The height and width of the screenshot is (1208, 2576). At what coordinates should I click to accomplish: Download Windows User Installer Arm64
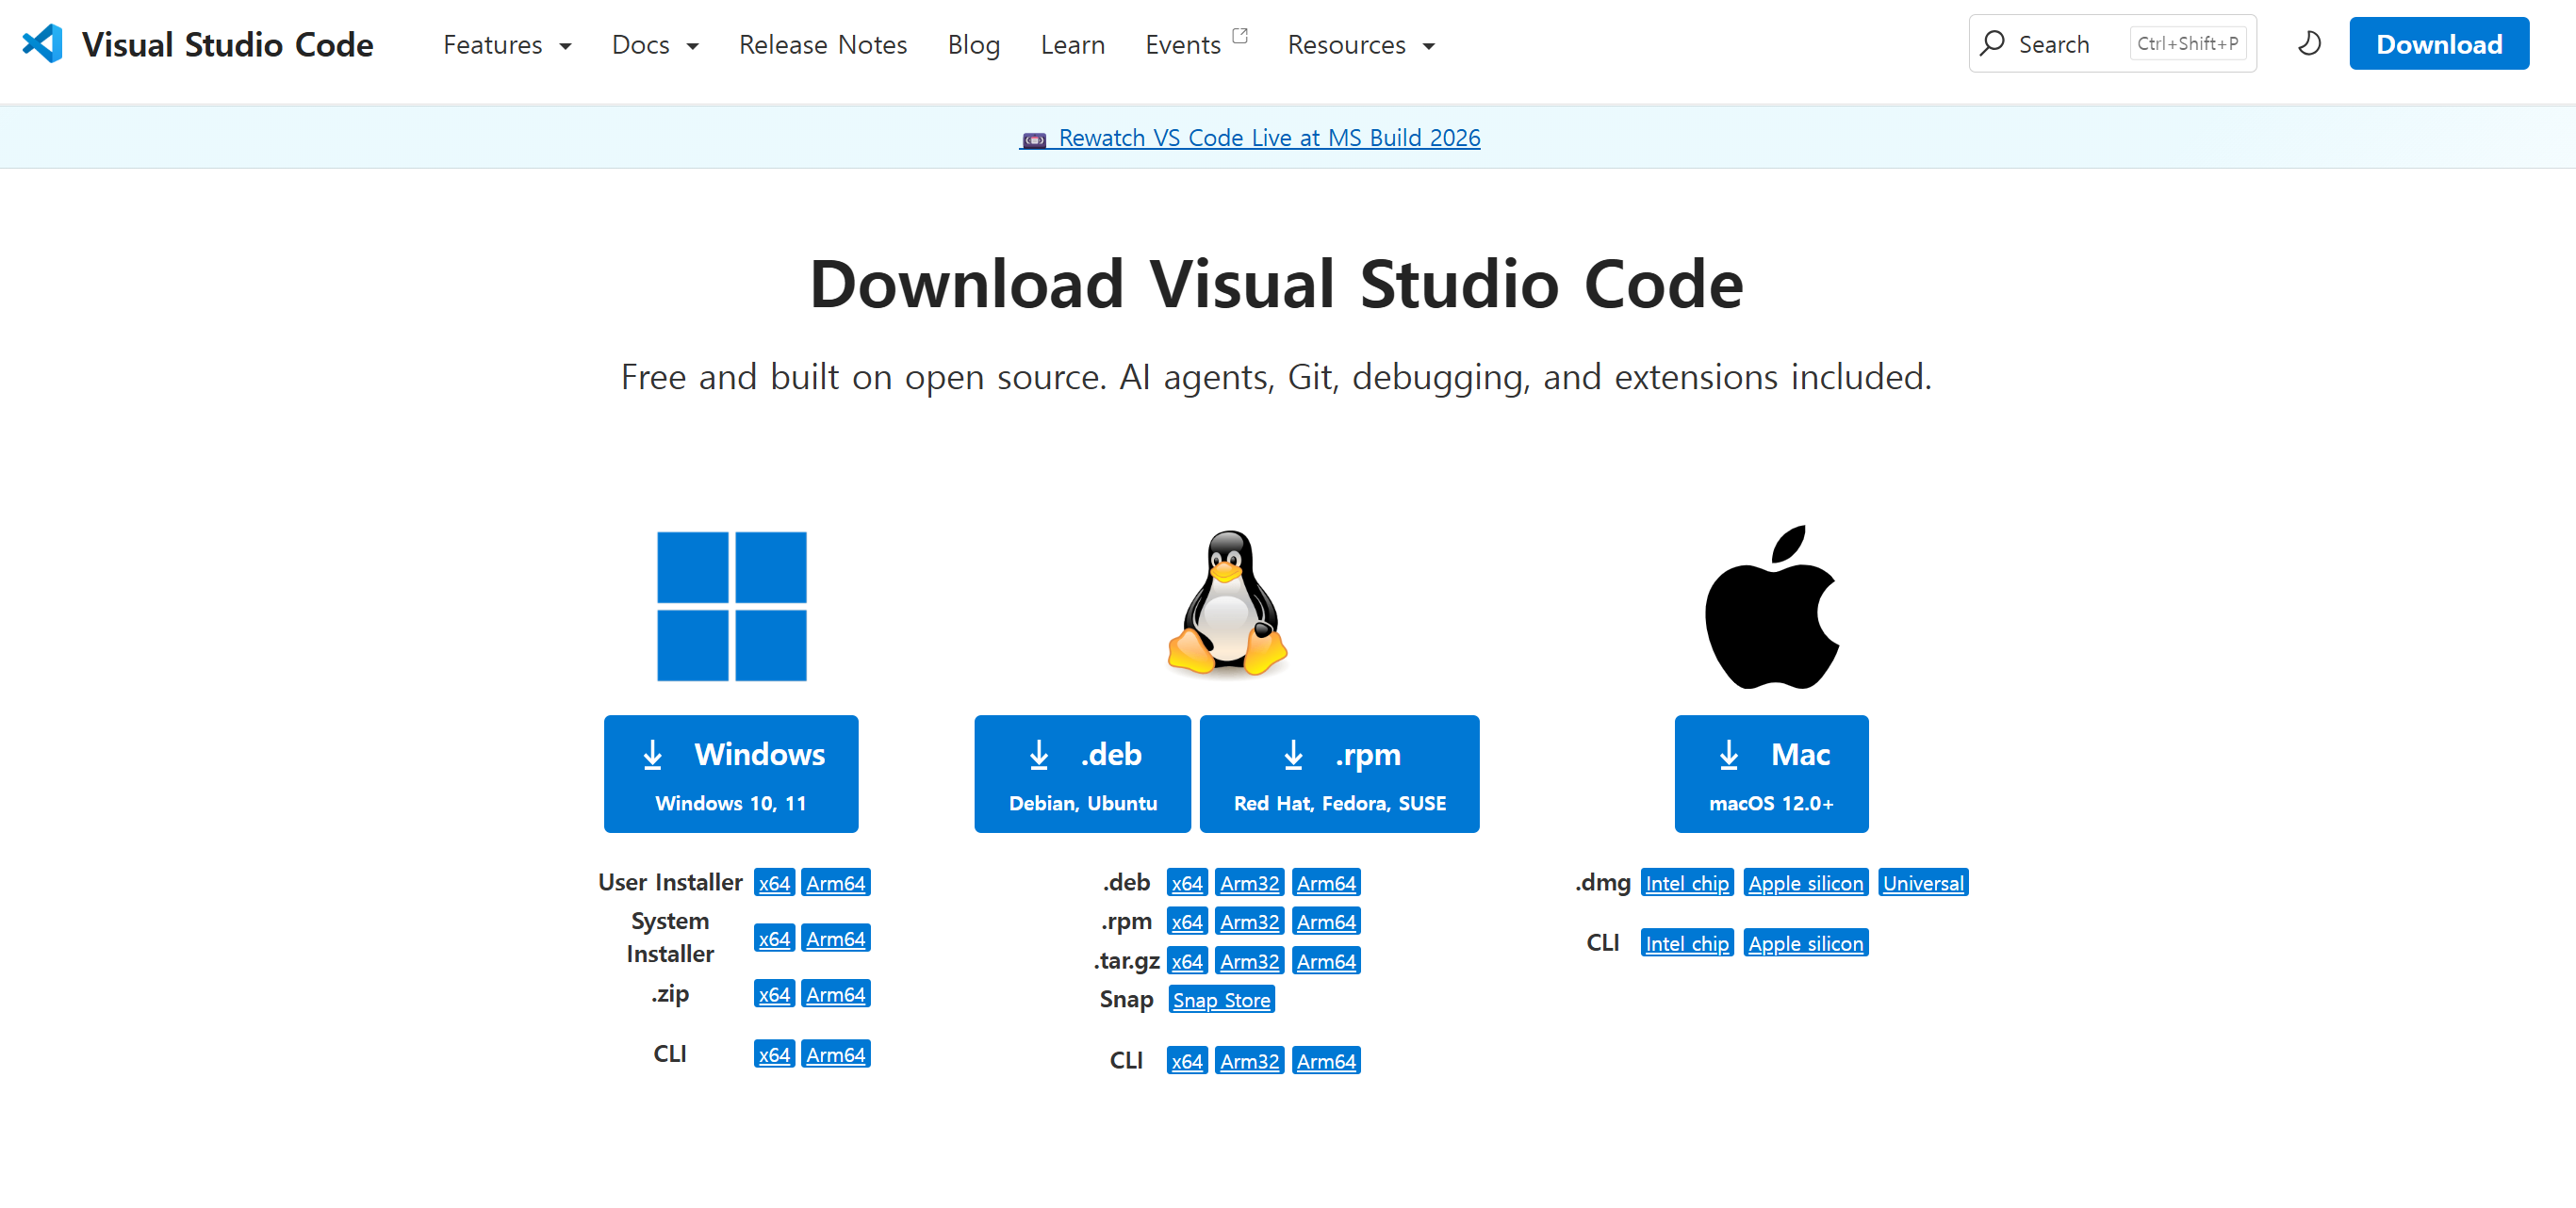coord(836,883)
